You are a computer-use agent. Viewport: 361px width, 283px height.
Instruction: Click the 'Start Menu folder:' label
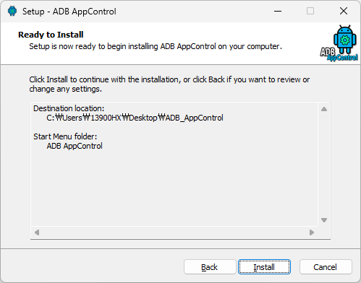[x=65, y=136]
